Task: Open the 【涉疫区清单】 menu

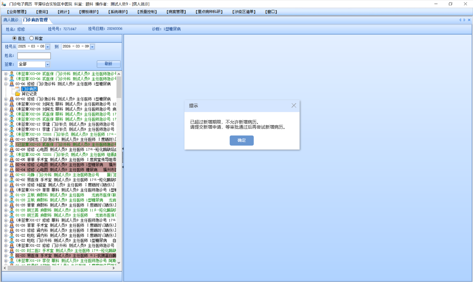Action: (x=244, y=12)
